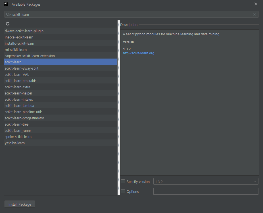Select scikit-learn-tree package

[x=60, y=124]
